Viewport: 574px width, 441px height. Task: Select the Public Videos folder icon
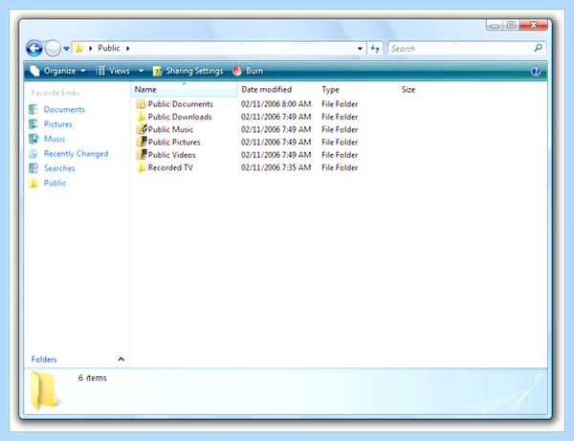(142, 154)
